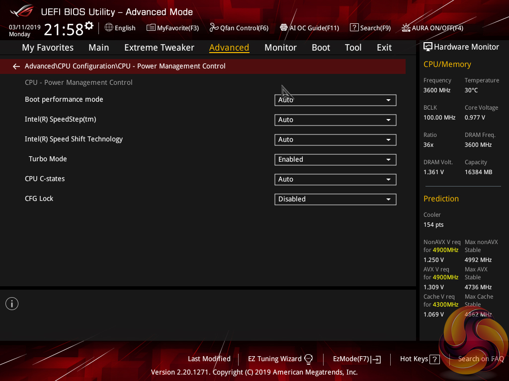Click the 30°C temperature value
Viewport: 509px width, 381px height.
click(471, 90)
